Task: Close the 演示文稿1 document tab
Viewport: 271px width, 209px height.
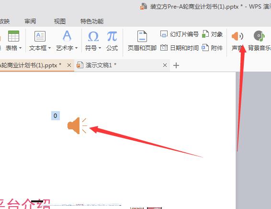Action: [x=165, y=65]
